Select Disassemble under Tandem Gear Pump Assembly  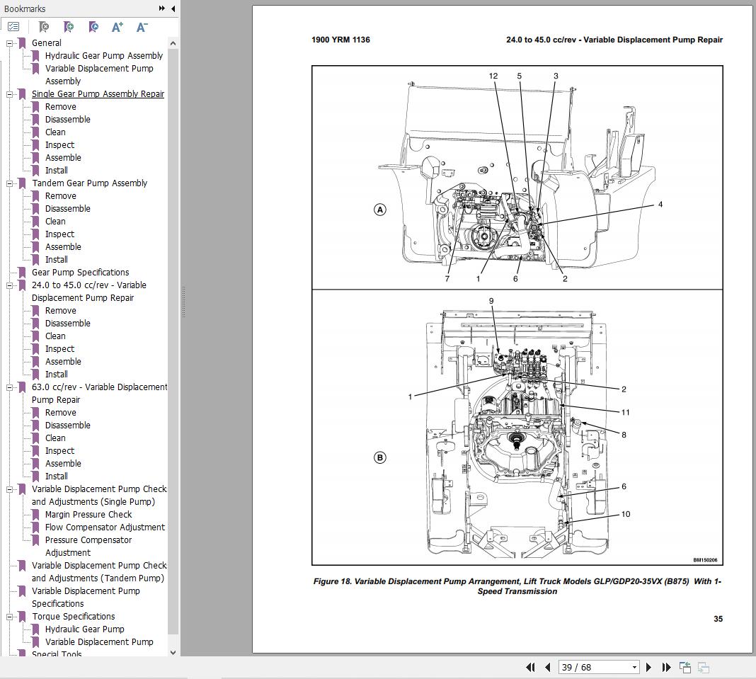click(67, 209)
